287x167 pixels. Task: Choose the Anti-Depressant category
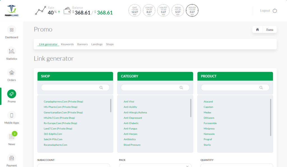[x=133, y=118]
